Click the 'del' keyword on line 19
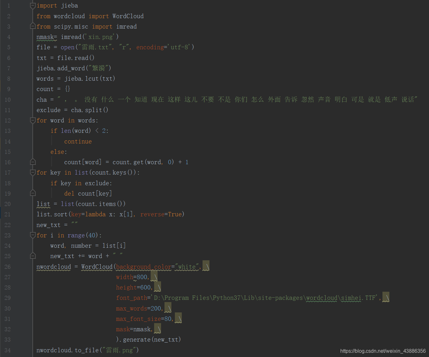This screenshot has height=357, width=429. [x=69, y=194]
